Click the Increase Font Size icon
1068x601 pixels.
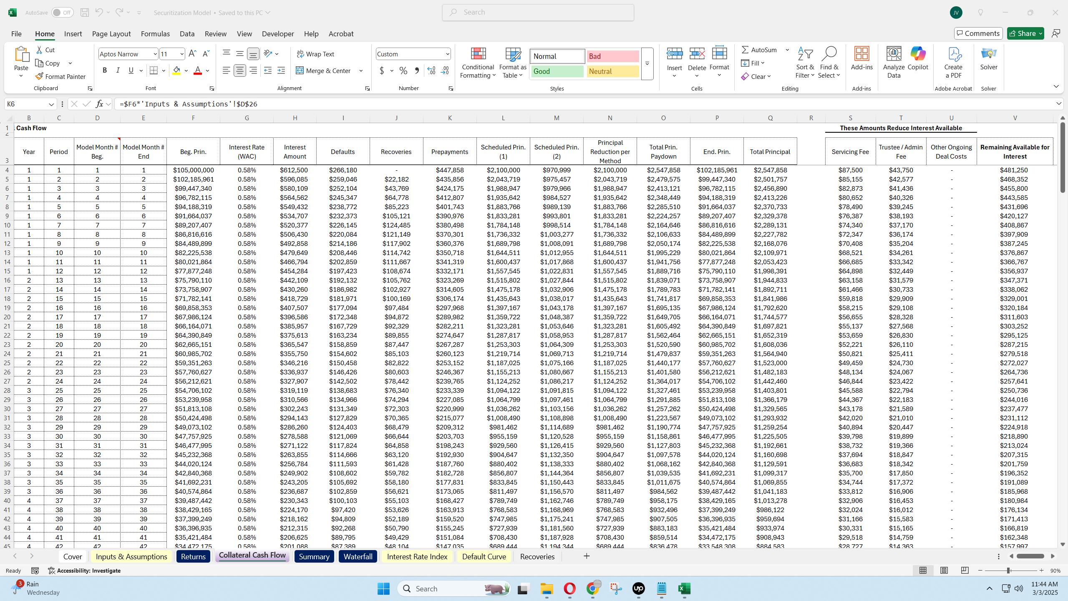tap(192, 54)
